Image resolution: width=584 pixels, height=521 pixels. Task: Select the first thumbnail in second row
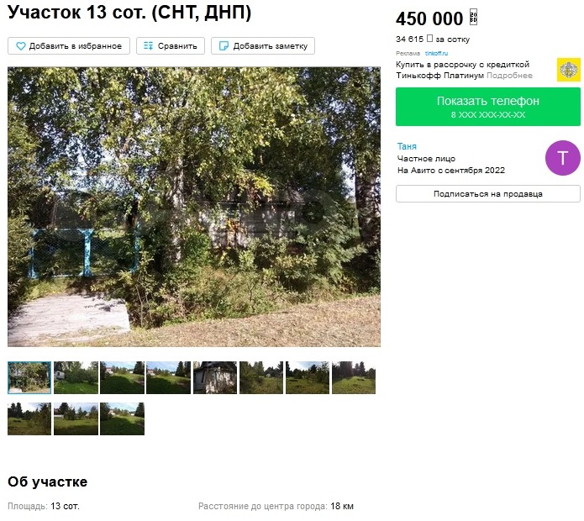coord(29,418)
